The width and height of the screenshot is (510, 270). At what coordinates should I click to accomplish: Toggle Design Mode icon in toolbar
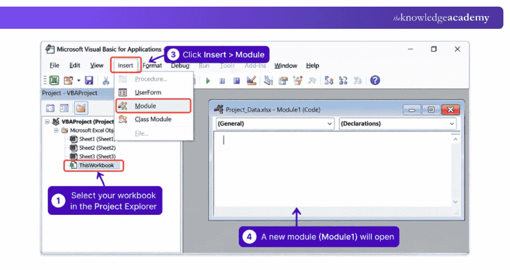(x=251, y=80)
